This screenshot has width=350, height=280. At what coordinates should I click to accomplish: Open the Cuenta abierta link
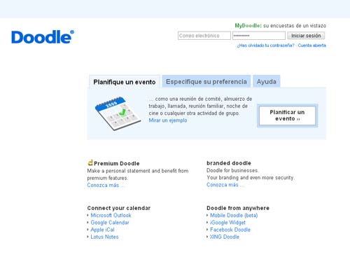[311, 45]
